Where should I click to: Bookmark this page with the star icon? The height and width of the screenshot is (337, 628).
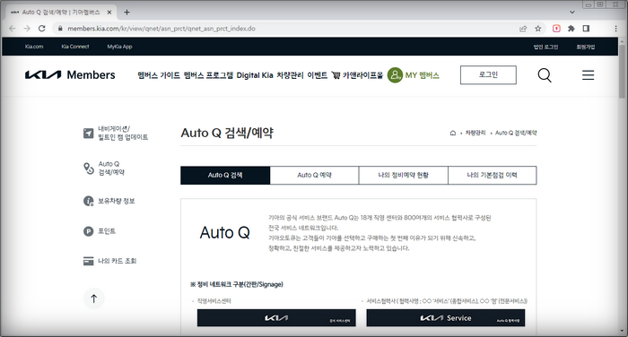coord(538,29)
